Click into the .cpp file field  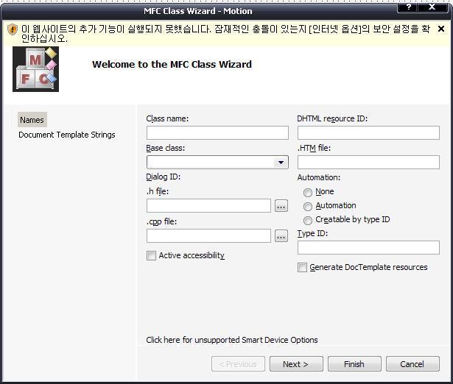[208, 235]
